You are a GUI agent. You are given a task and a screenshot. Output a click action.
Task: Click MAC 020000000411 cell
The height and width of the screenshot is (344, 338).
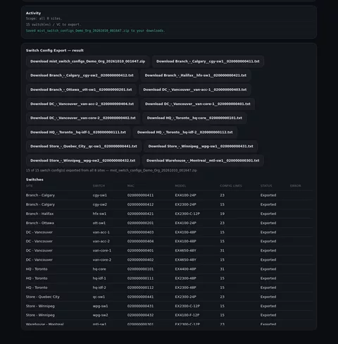click(x=140, y=195)
